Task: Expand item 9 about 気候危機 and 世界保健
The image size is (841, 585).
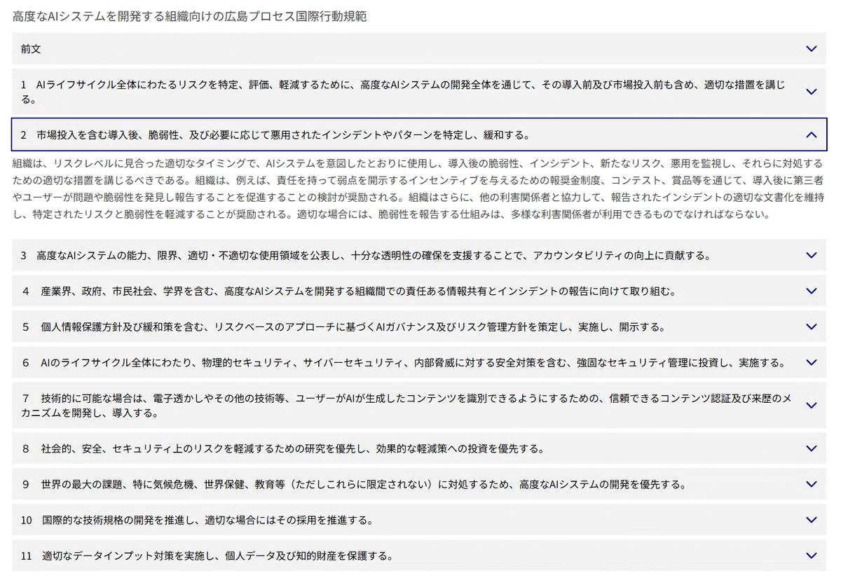Action: point(419,484)
